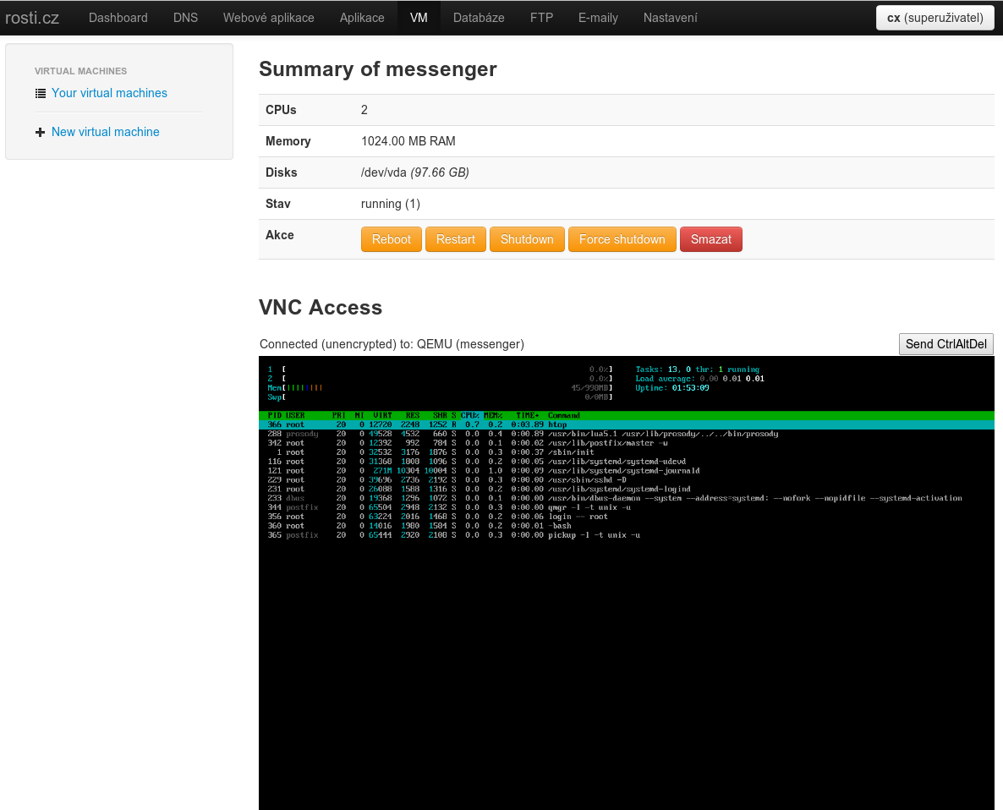Image resolution: width=1003 pixels, height=810 pixels.
Task: Open the cx (superuživatel) user button
Action: click(935, 18)
